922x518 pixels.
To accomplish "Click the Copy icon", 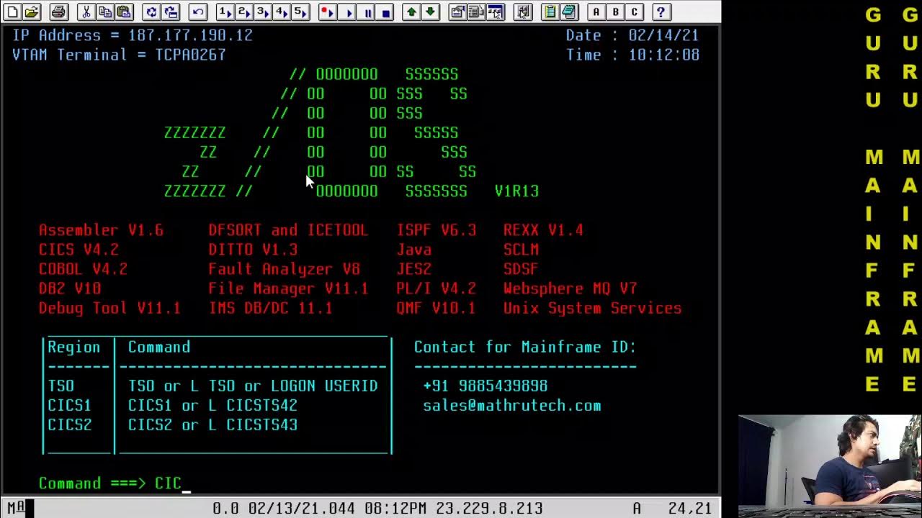I will point(104,12).
